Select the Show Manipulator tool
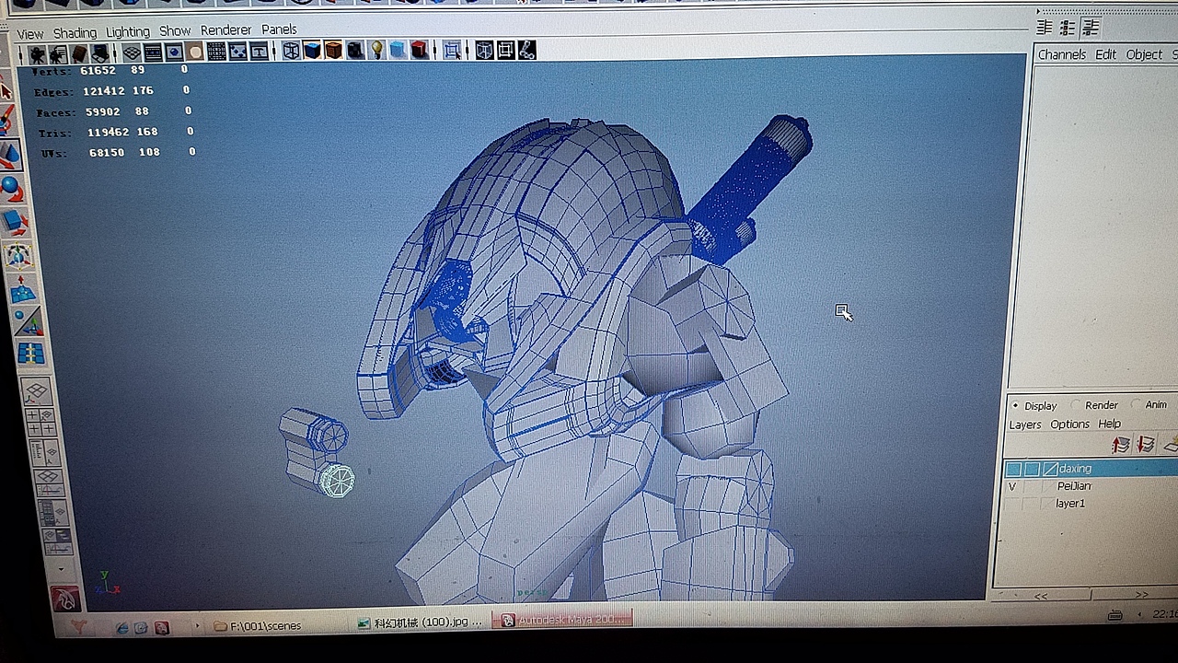This screenshot has height=663, width=1178. pyautogui.click(x=27, y=321)
